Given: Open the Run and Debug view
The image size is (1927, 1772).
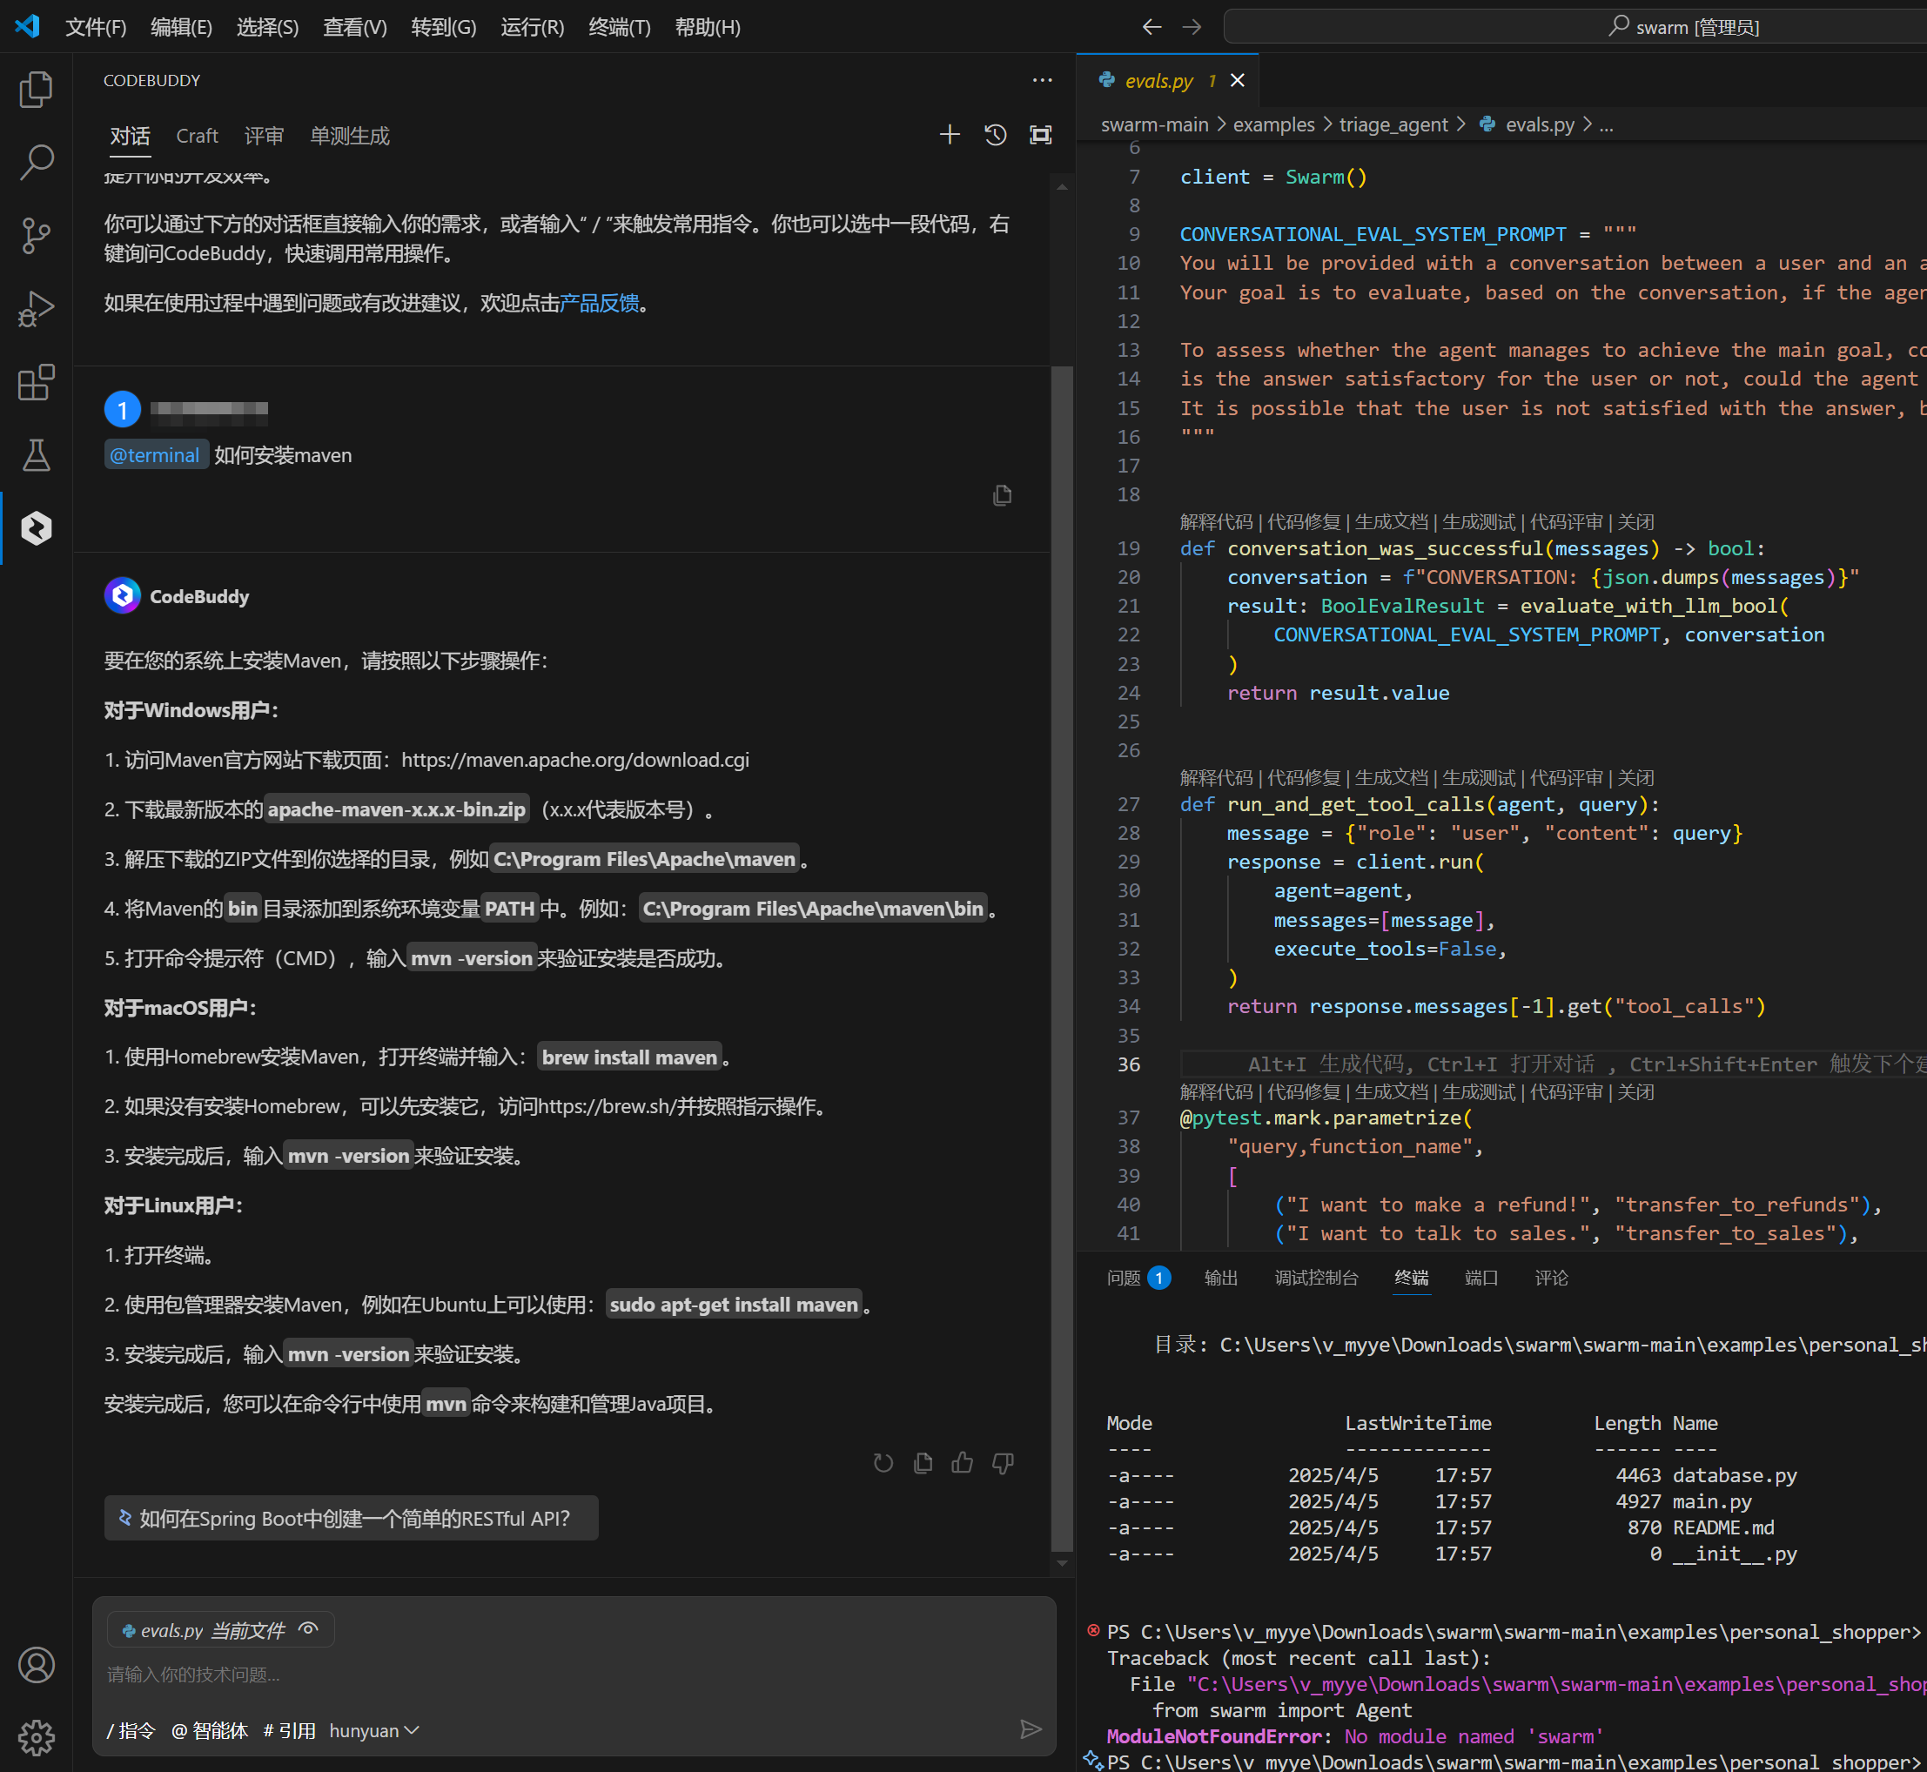Looking at the screenshot, I should pyautogui.click(x=36, y=309).
